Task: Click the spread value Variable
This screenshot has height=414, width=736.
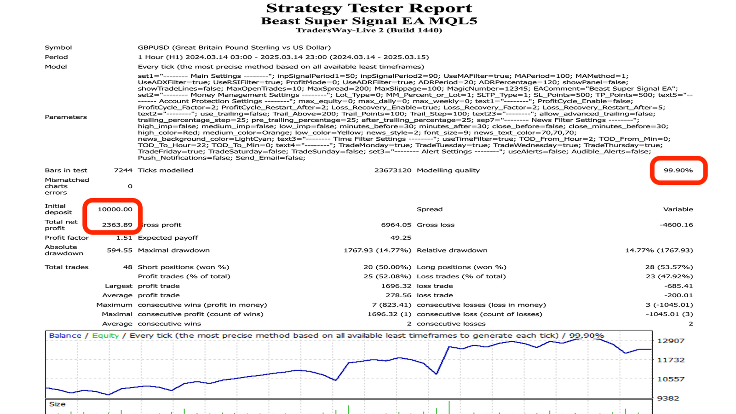Action: coord(678,209)
